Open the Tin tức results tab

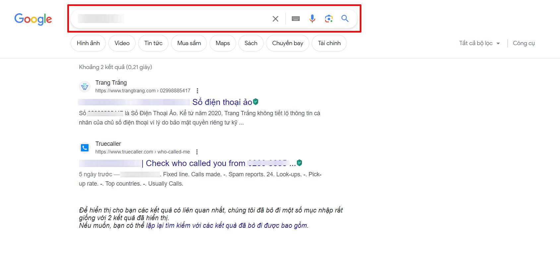click(153, 43)
